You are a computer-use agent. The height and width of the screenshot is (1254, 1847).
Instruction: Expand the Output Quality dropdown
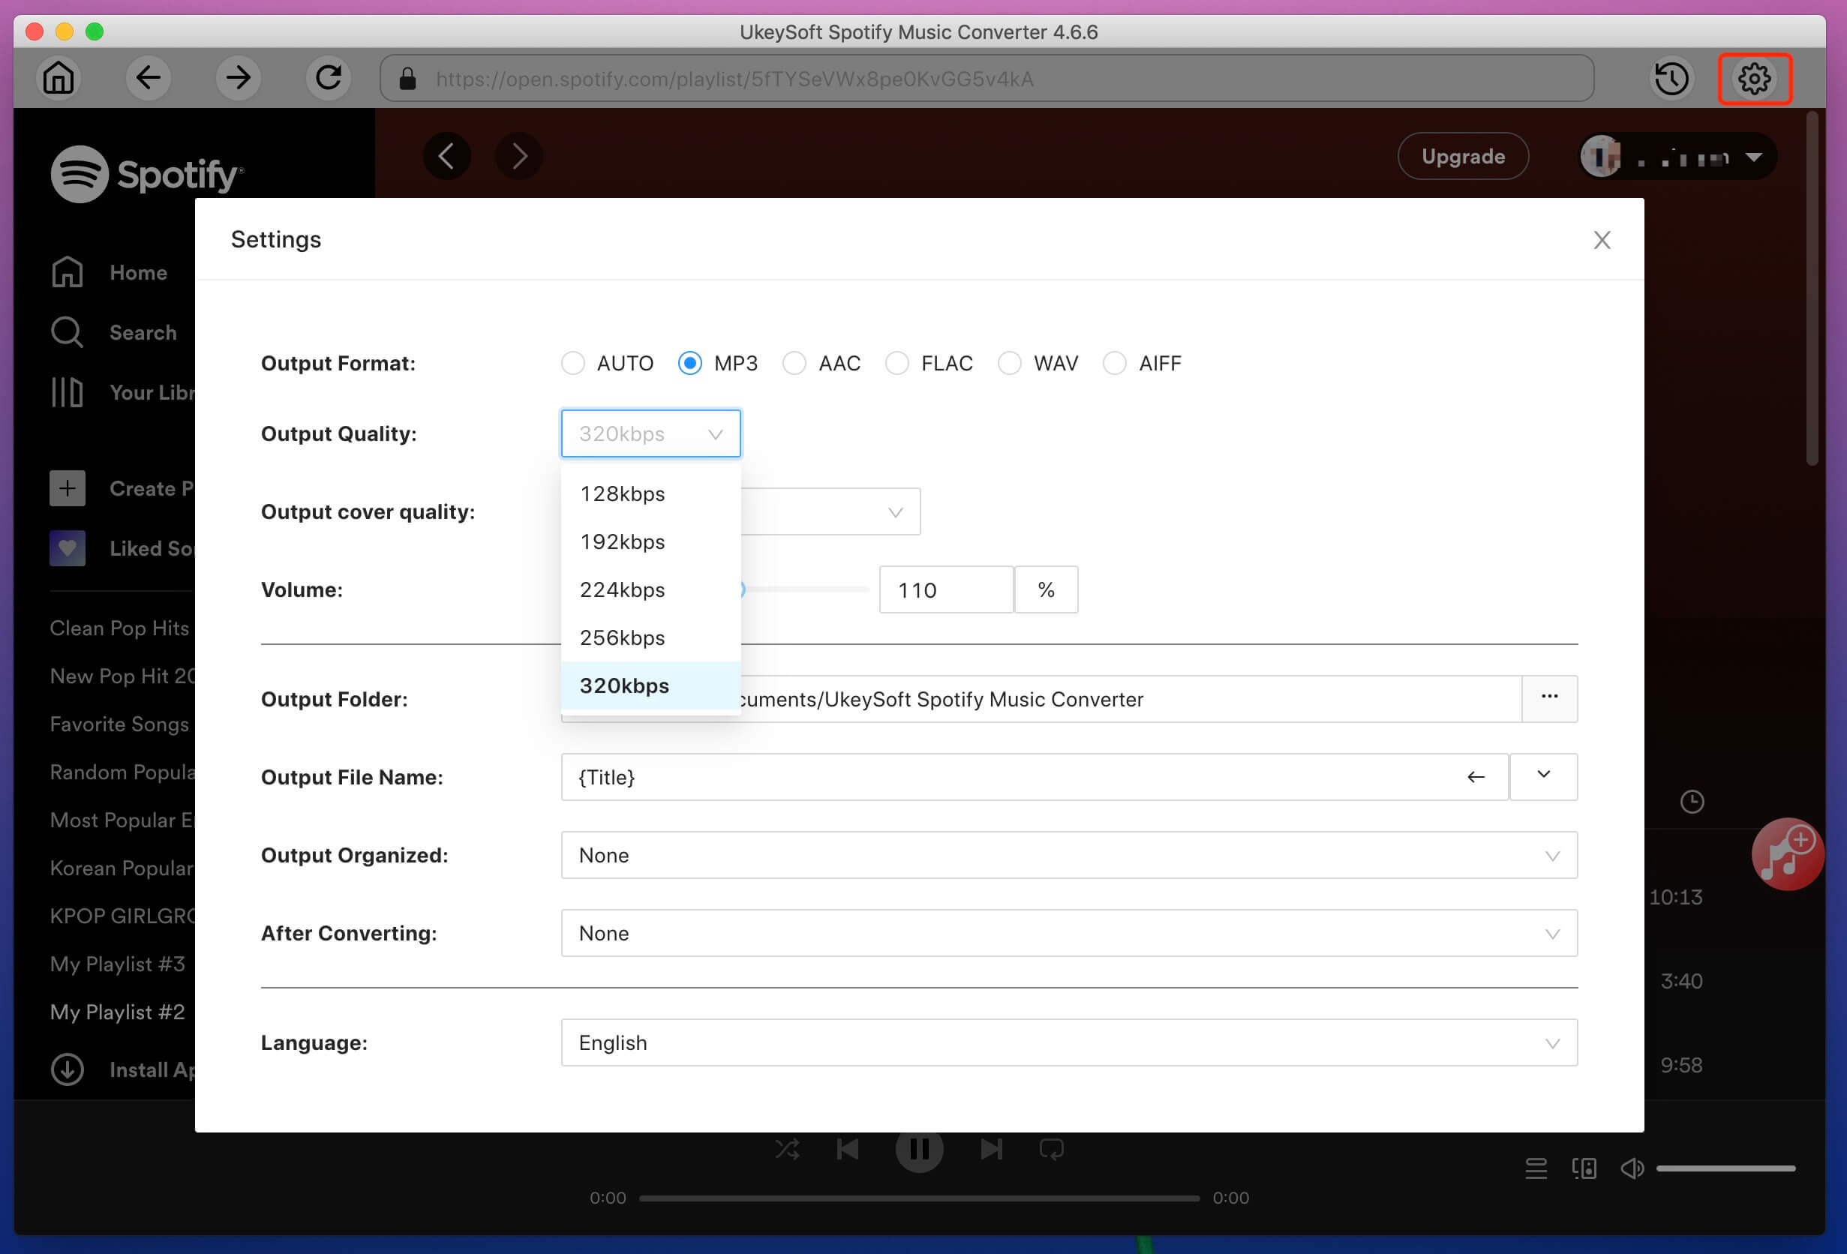point(649,433)
